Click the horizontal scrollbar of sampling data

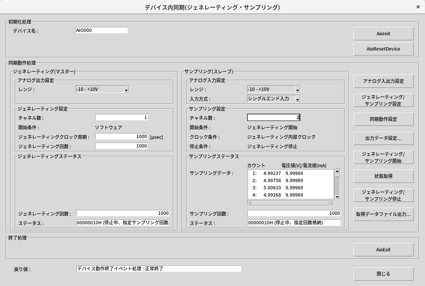pyautogui.click(x=290, y=203)
